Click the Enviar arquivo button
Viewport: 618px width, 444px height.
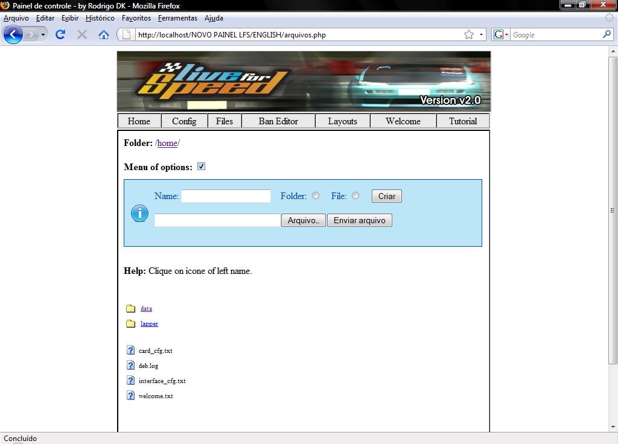(360, 220)
